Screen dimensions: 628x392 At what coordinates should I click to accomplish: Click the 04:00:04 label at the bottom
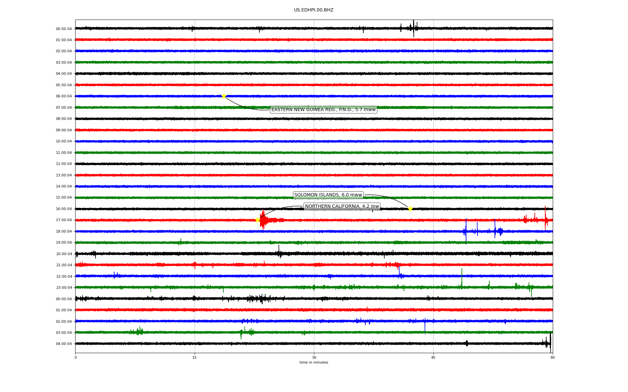click(x=64, y=344)
